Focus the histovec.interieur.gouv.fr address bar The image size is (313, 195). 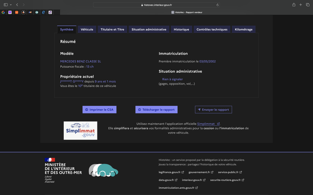tap(156, 5)
